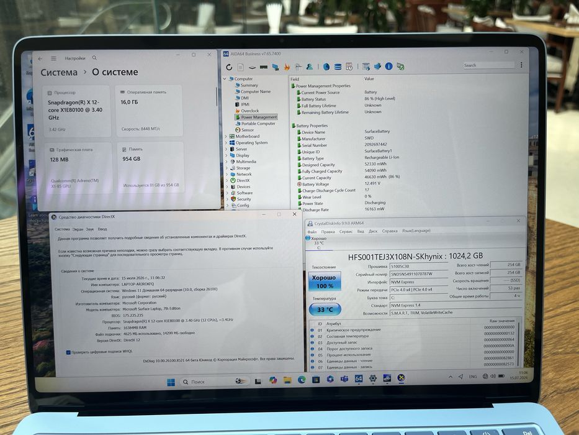
Task: Open the Settings hamburger navigation menu
Action: (53, 58)
